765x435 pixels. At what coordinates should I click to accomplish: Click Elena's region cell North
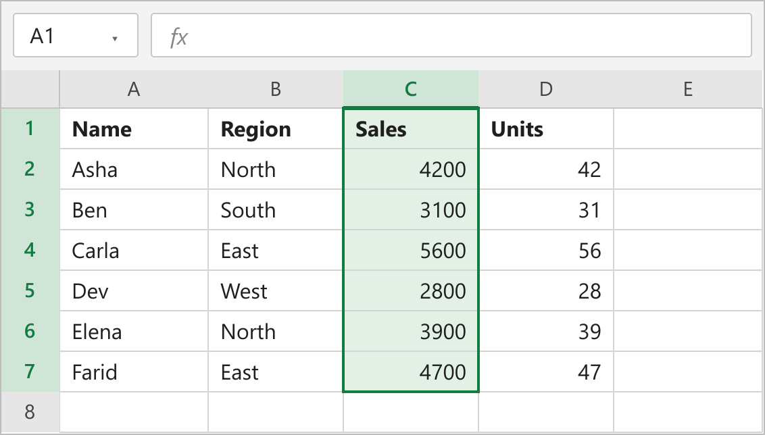[276, 330]
